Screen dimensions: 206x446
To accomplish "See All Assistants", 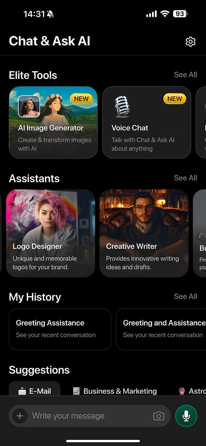I will point(186,178).
